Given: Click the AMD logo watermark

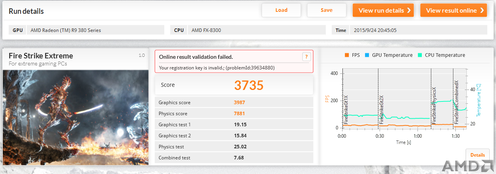Looking at the screenshot, I should [x=467, y=167].
